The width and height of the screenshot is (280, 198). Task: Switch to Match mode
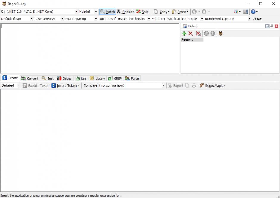coord(108,12)
